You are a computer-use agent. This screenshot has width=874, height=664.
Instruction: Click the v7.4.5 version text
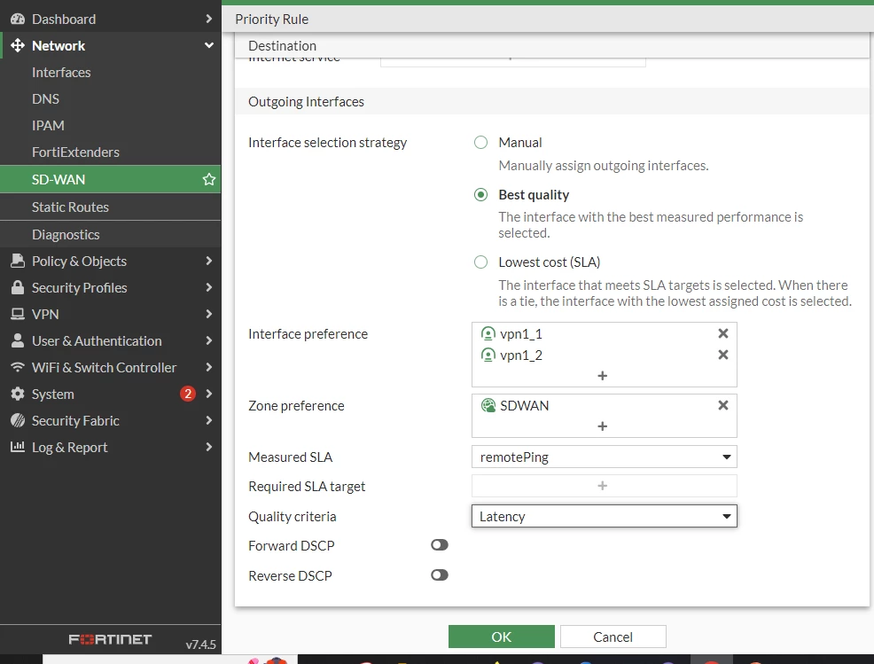(x=200, y=644)
